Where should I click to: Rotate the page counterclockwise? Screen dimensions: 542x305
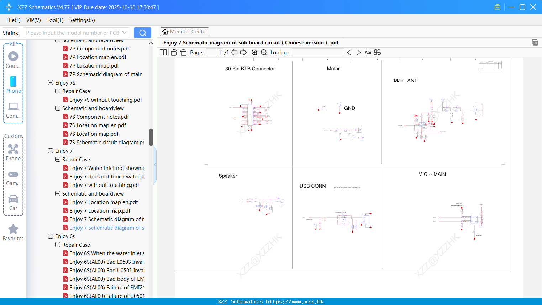[x=174, y=53]
